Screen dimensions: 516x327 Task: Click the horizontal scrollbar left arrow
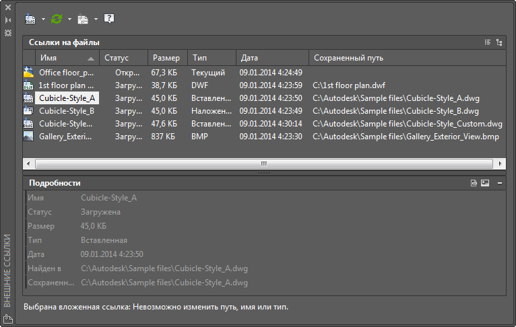(x=28, y=163)
